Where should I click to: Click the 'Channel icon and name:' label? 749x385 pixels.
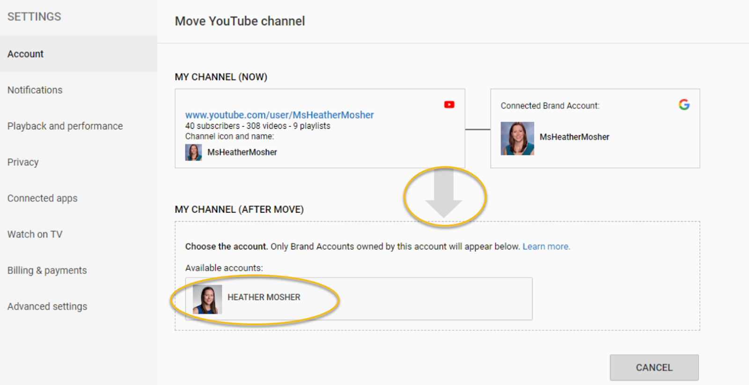pyautogui.click(x=229, y=136)
